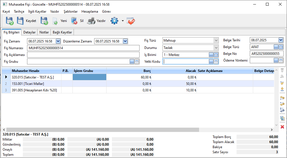Expand the Durumu Taslak dropdown

[216, 48]
